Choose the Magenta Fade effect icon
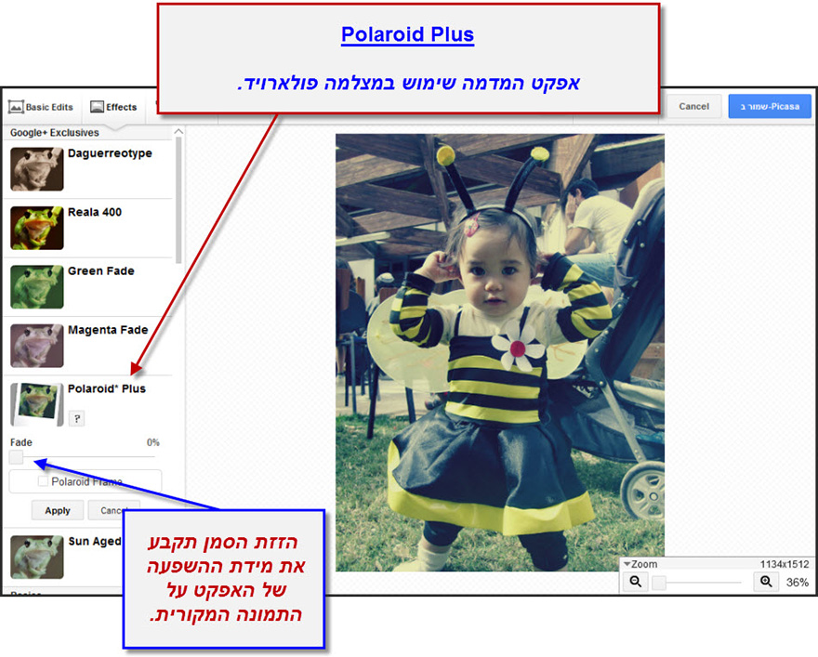This screenshot has height=657, width=818. tap(36, 347)
